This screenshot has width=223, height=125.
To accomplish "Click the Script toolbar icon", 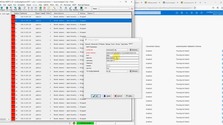I will click(81, 9).
